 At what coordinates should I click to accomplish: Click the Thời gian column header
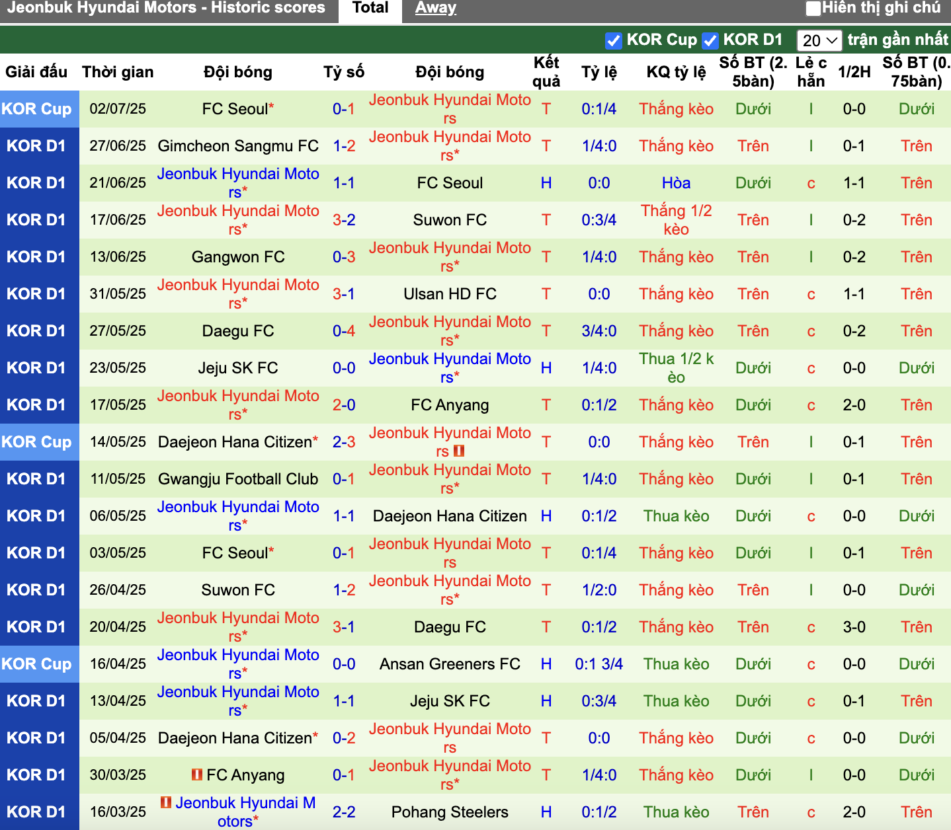pyautogui.click(x=118, y=72)
